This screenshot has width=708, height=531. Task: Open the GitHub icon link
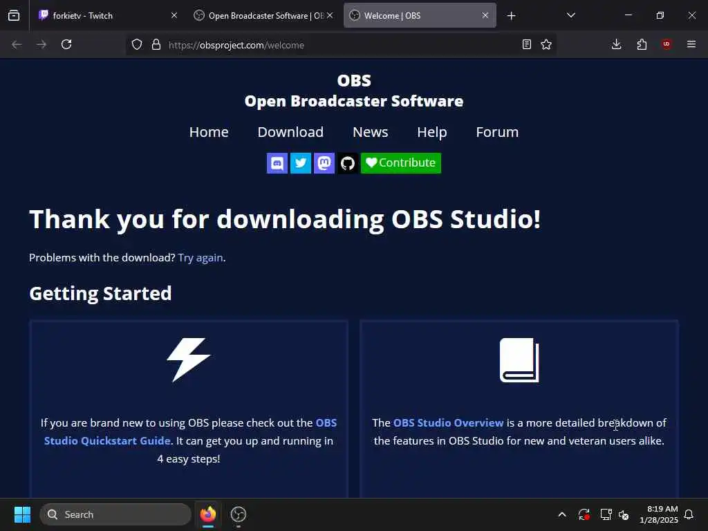[347, 163]
